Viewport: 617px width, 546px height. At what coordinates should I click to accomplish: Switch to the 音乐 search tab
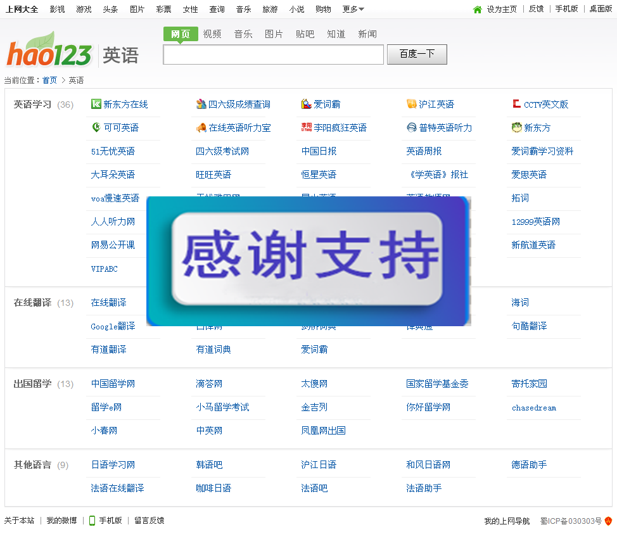[x=243, y=34]
